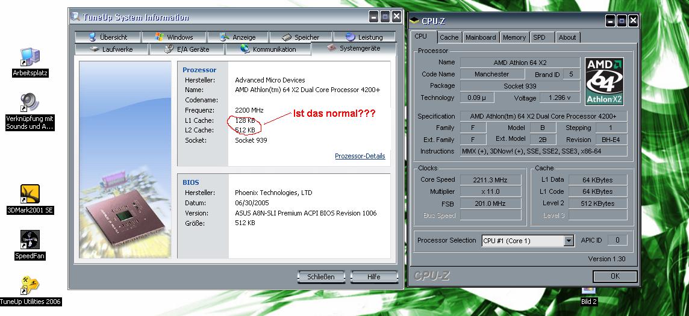689x316 pixels.
Task: Click L1 Data 64 KBytes value
Action: tap(597, 180)
